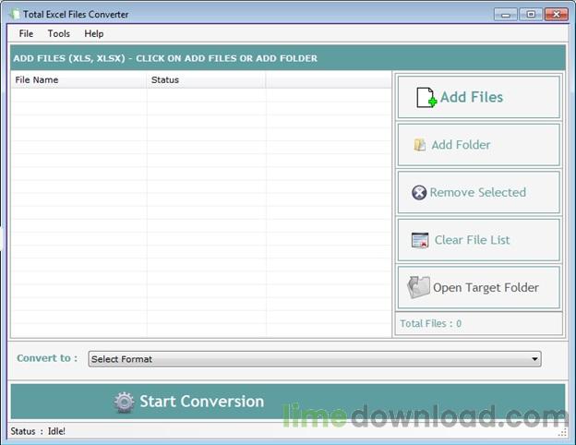Click the Add Folder yellow folder icon
Screen dimensions: 576x445
pyautogui.click(x=419, y=145)
